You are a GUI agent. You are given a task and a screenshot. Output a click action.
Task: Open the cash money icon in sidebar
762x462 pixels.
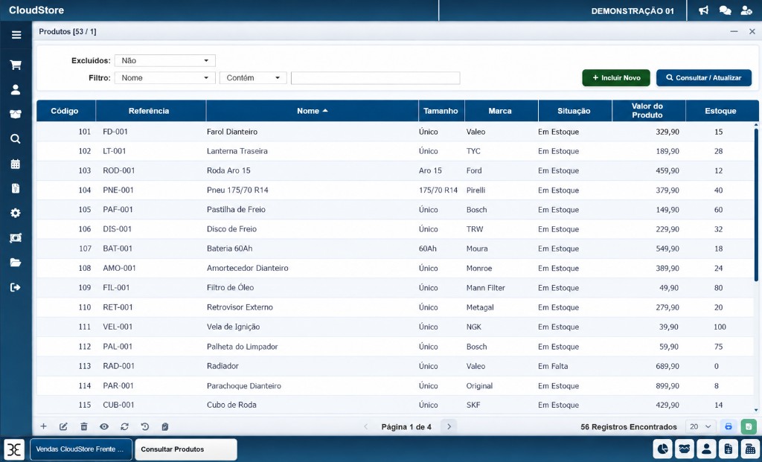click(x=16, y=237)
